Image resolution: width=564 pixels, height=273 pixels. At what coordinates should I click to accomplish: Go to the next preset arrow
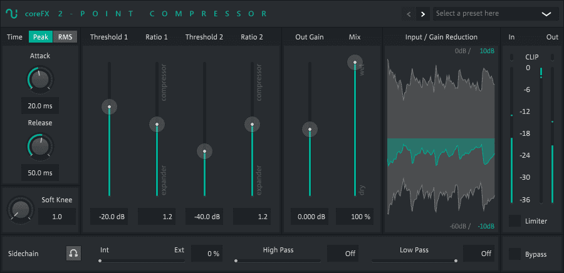click(x=423, y=14)
